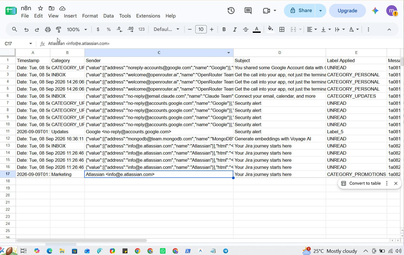
Task: Start a Meet call
Action: coord(267,11)
